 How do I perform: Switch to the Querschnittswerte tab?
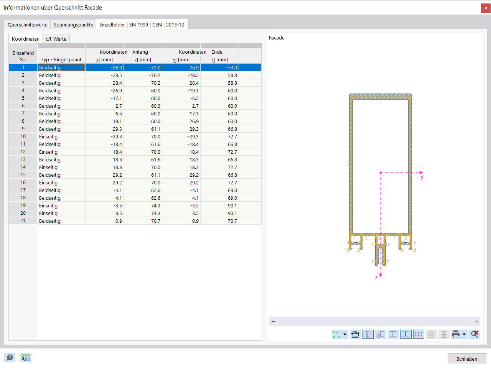pyautogui.click(x=28, y=25)
